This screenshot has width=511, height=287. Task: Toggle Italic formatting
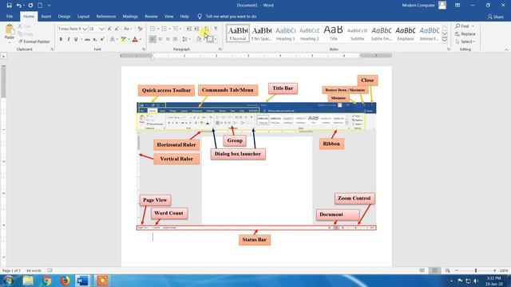pos(69,39)
